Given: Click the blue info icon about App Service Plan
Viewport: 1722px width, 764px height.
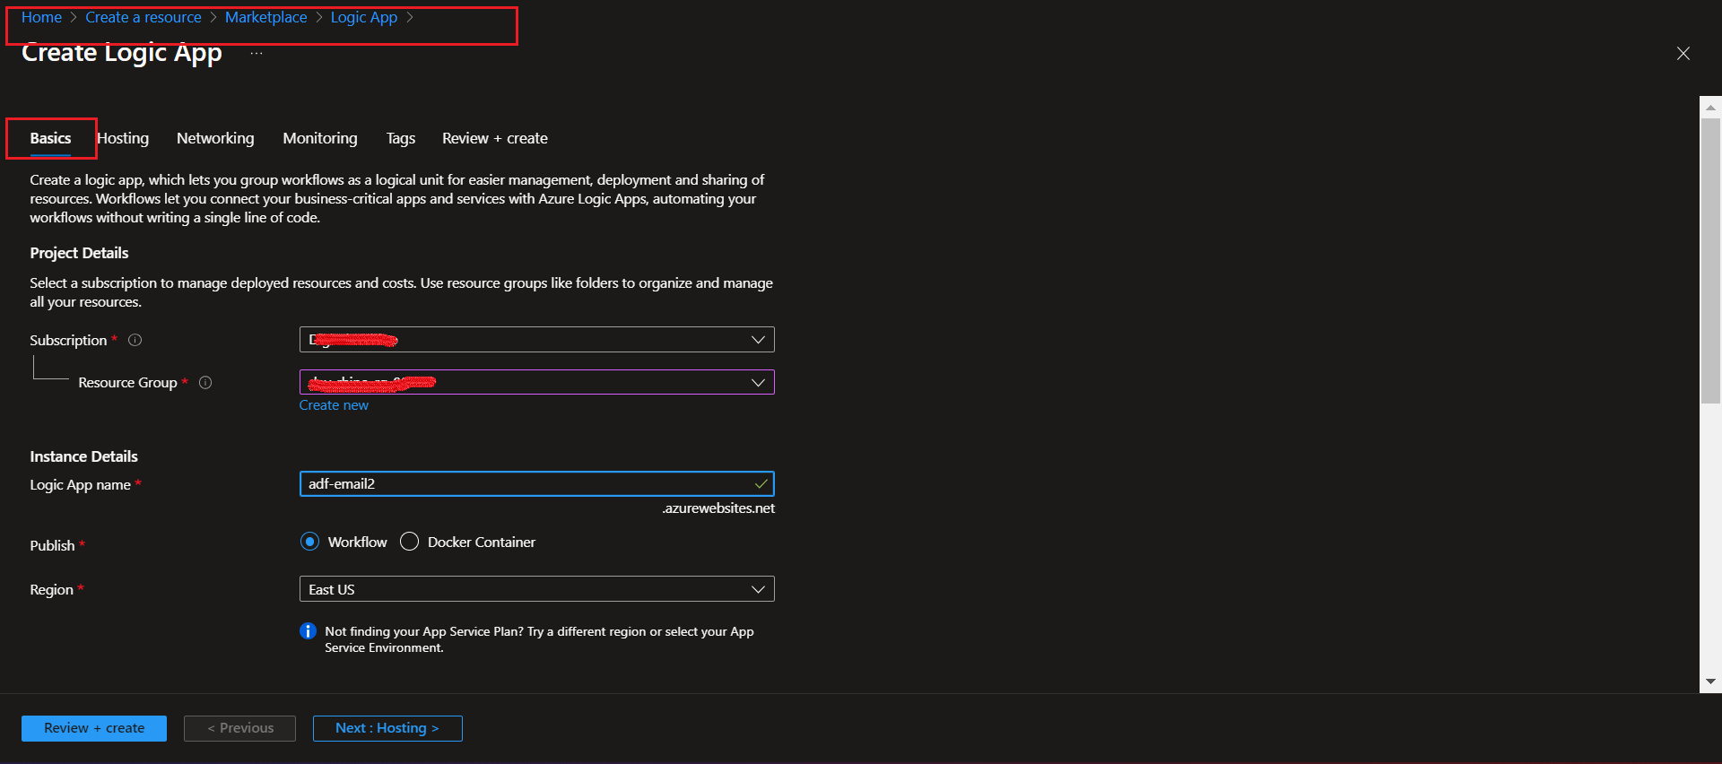Looking at the screenshot, I should (x=308, y=631).
